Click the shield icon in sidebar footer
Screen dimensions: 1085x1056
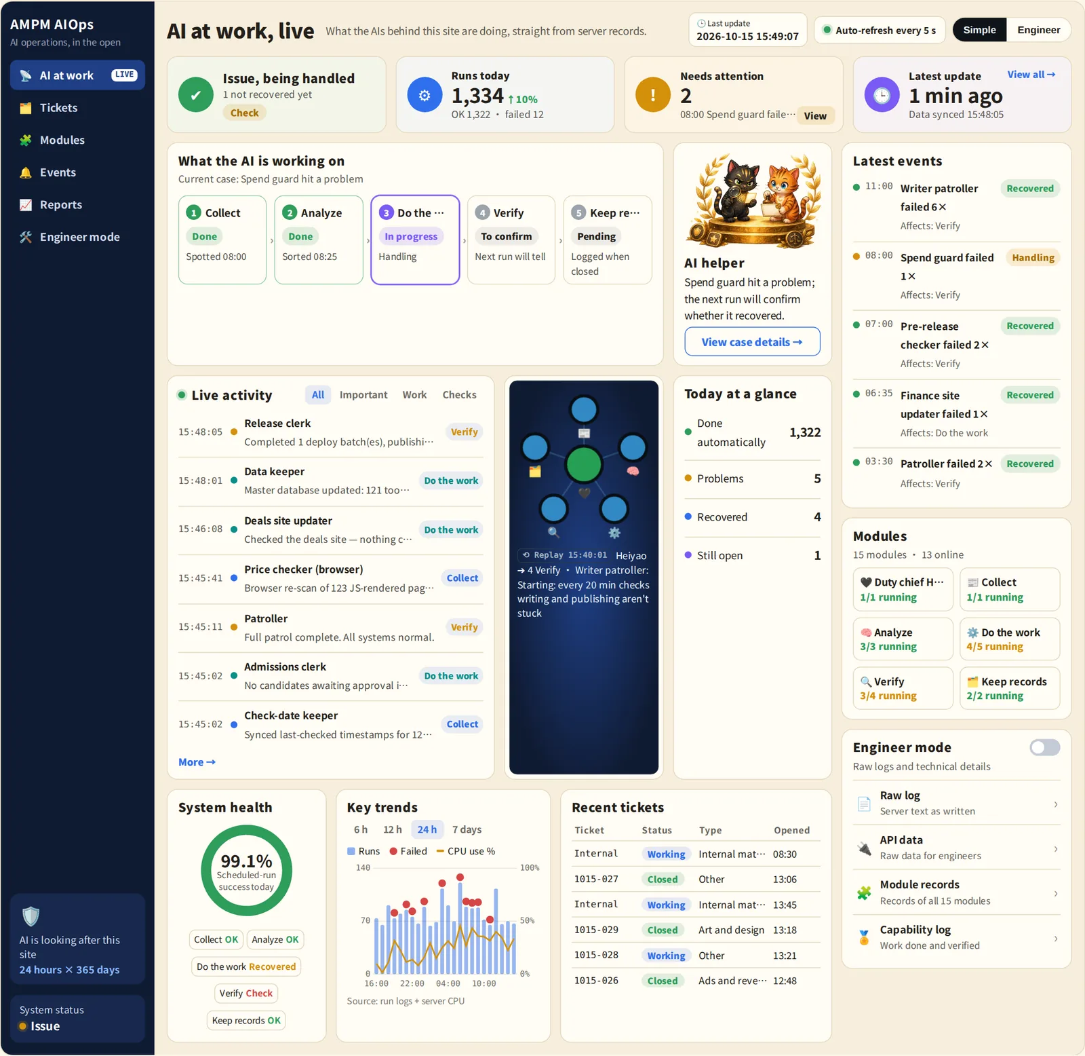click(x=31, y=916)
